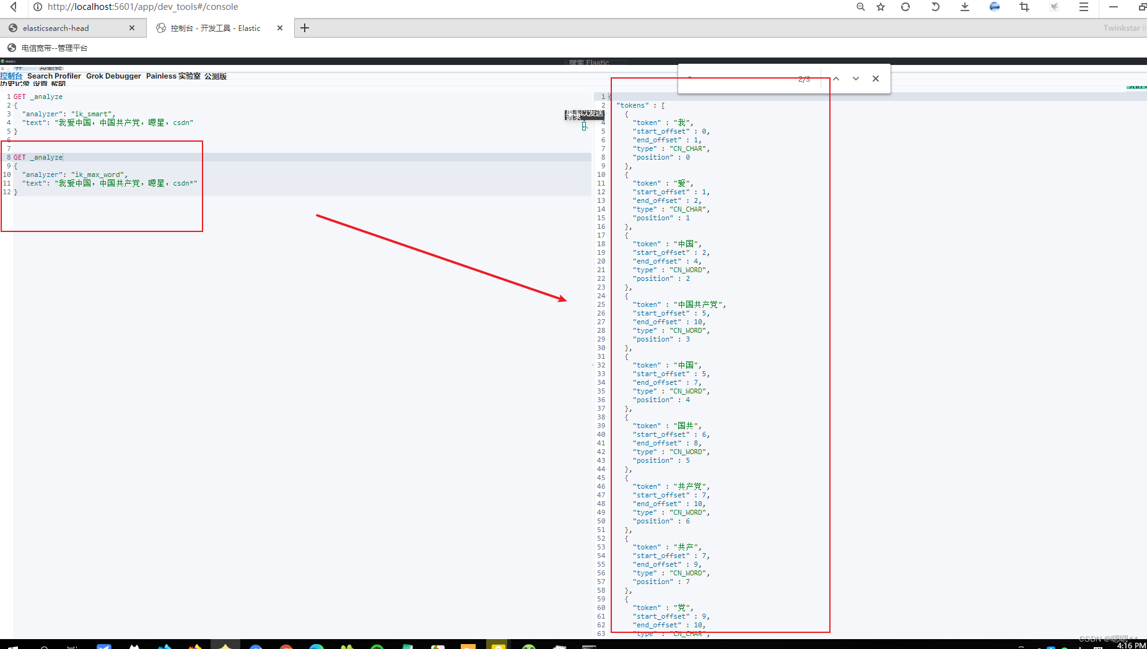This screenshot has width=1147, height=649.
Task: Click the blue globe extension icon
Action: click(x=995, y=7)
